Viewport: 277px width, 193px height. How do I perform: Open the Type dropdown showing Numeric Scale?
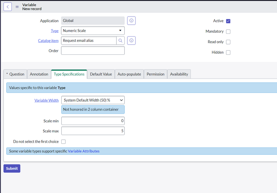click(93, 31)
